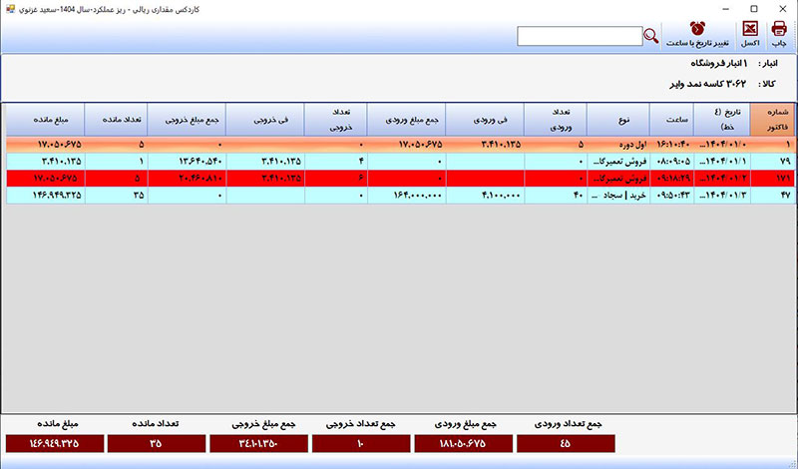Sort by فی ورودی column header

tap(485, 119)
